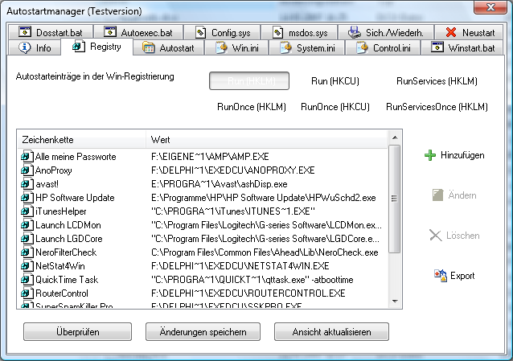513x361 pixels.
Task: Select the avast! registry entry icon
Action: pyautogui.click(x=27, y=183)
